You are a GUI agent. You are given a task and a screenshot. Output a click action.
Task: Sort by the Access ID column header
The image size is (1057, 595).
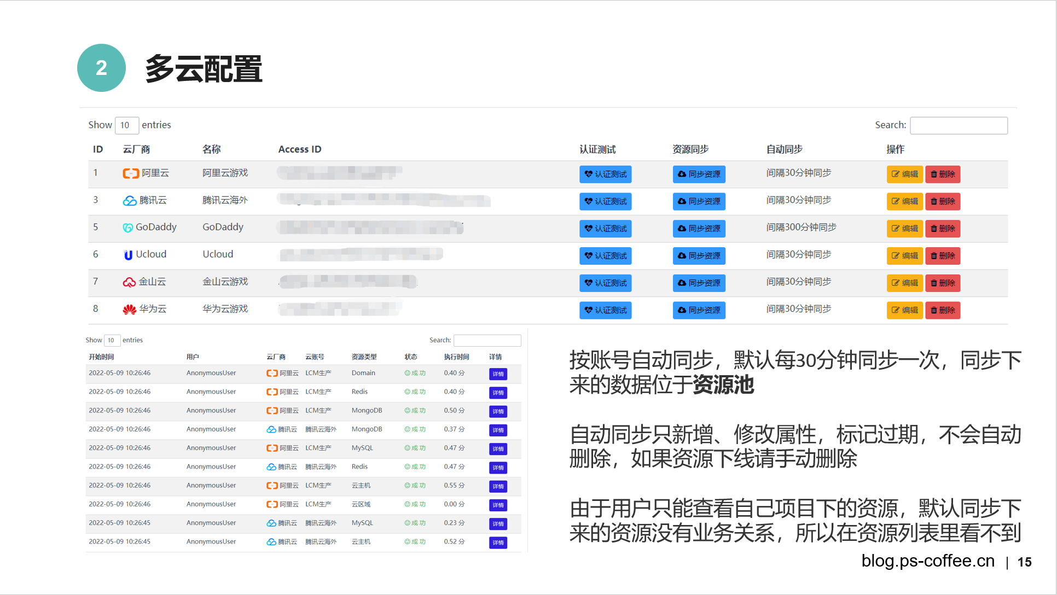(300, 149)
